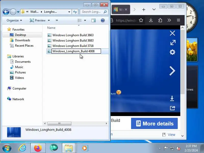Viewport: 204px width, 153px height.
Task: Go to next image arrow
Action: [172, 71]
